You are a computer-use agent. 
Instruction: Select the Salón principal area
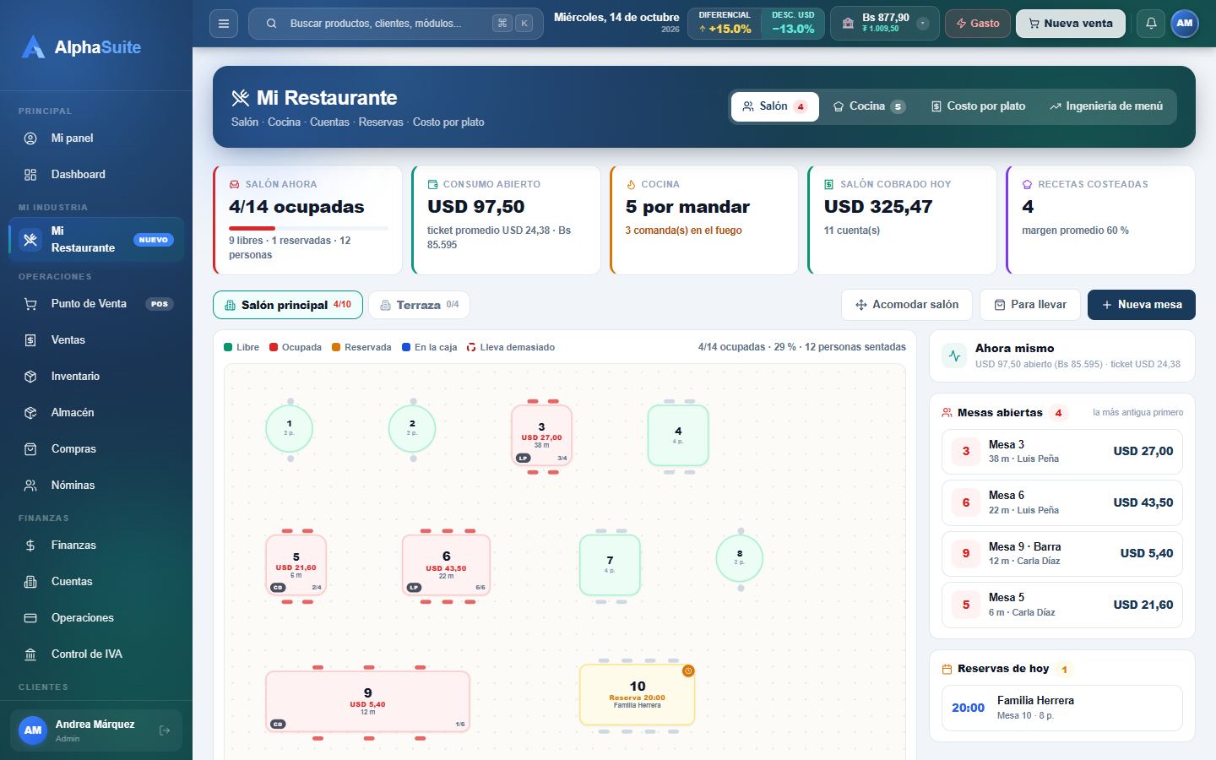click(288, 305)
